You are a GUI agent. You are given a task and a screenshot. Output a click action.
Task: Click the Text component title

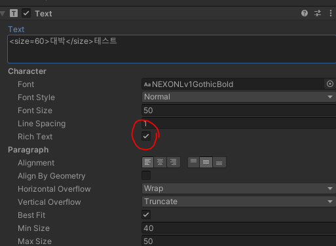(43, 14)
